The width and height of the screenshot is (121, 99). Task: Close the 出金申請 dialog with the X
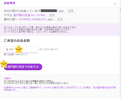pyautogui.click(x=115, y=4)
